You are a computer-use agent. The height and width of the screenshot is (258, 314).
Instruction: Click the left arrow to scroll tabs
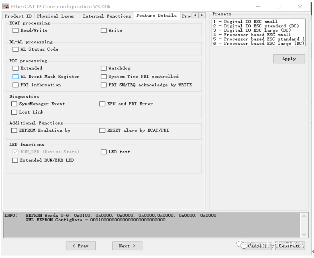tap(195, 16)
